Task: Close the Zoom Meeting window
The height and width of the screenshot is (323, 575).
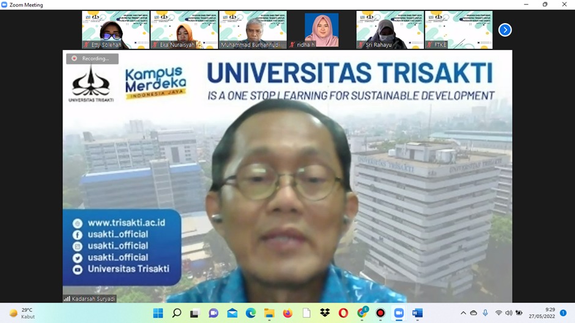Action: point(565,4)
